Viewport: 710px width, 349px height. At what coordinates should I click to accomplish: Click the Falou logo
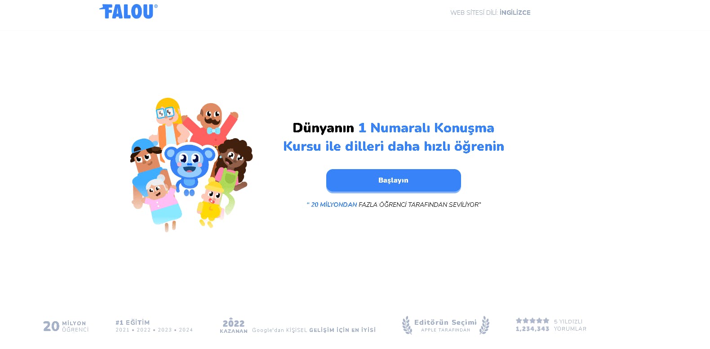coord(129,12)
